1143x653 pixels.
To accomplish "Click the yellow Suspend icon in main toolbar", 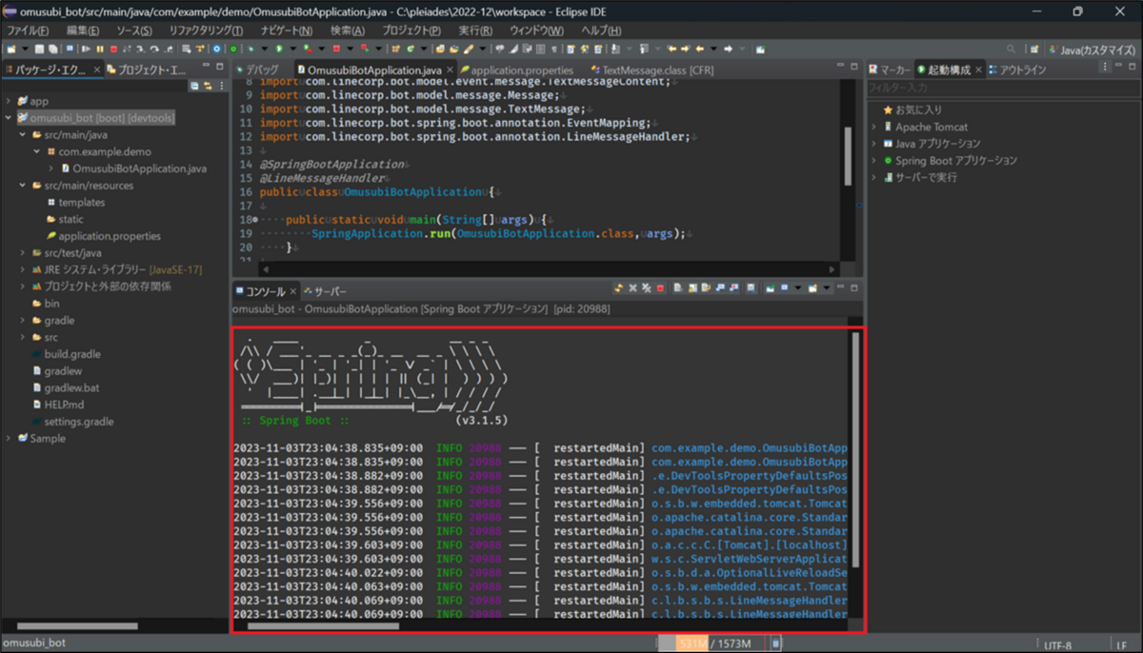I will tap(100, 48).
